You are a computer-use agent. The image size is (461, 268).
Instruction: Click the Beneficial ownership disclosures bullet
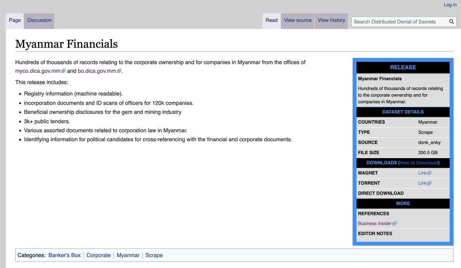[103, 112]
